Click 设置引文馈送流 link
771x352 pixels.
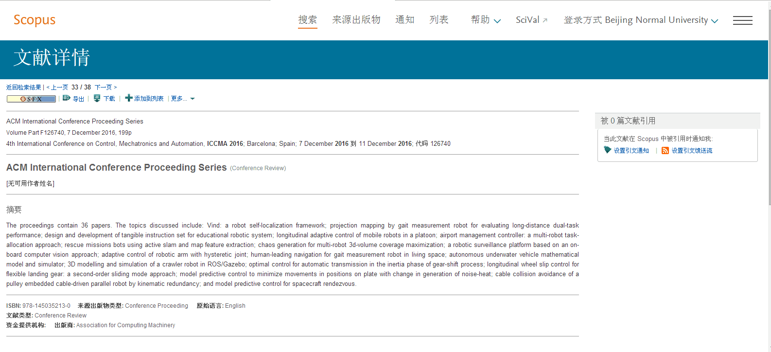(x=692, y=151)
